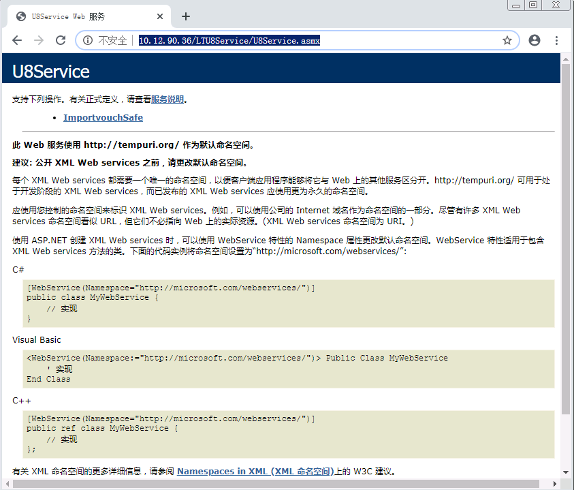Click 'public class MyWebService {' code line
574x490 pixels.
pos(92,297)
